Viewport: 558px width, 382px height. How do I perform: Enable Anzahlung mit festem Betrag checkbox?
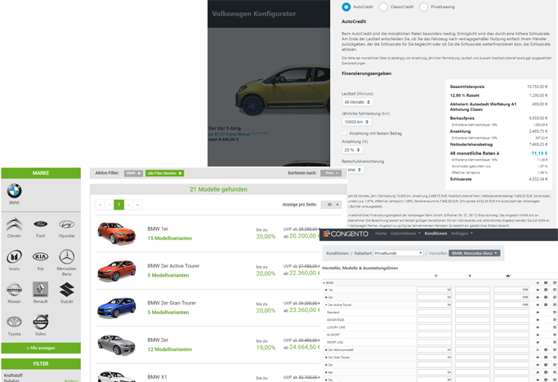pos(344,133)
